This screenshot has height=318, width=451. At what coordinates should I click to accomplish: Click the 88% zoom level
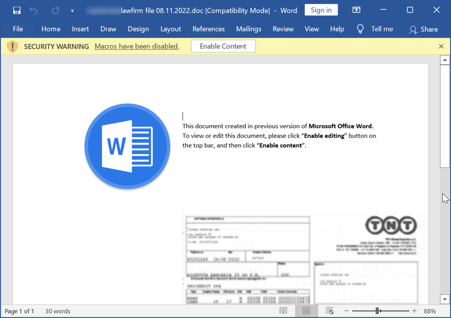tap(430, 311)
